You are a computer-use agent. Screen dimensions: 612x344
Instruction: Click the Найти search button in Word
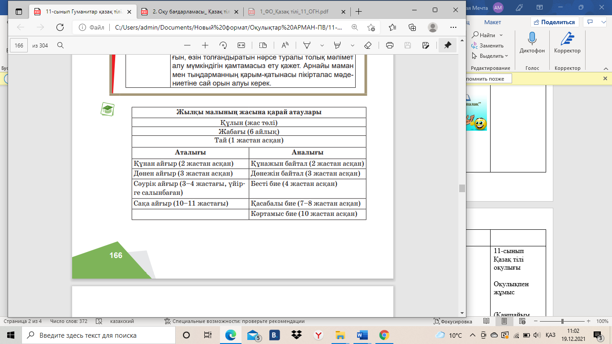click(x=484, y=35)
